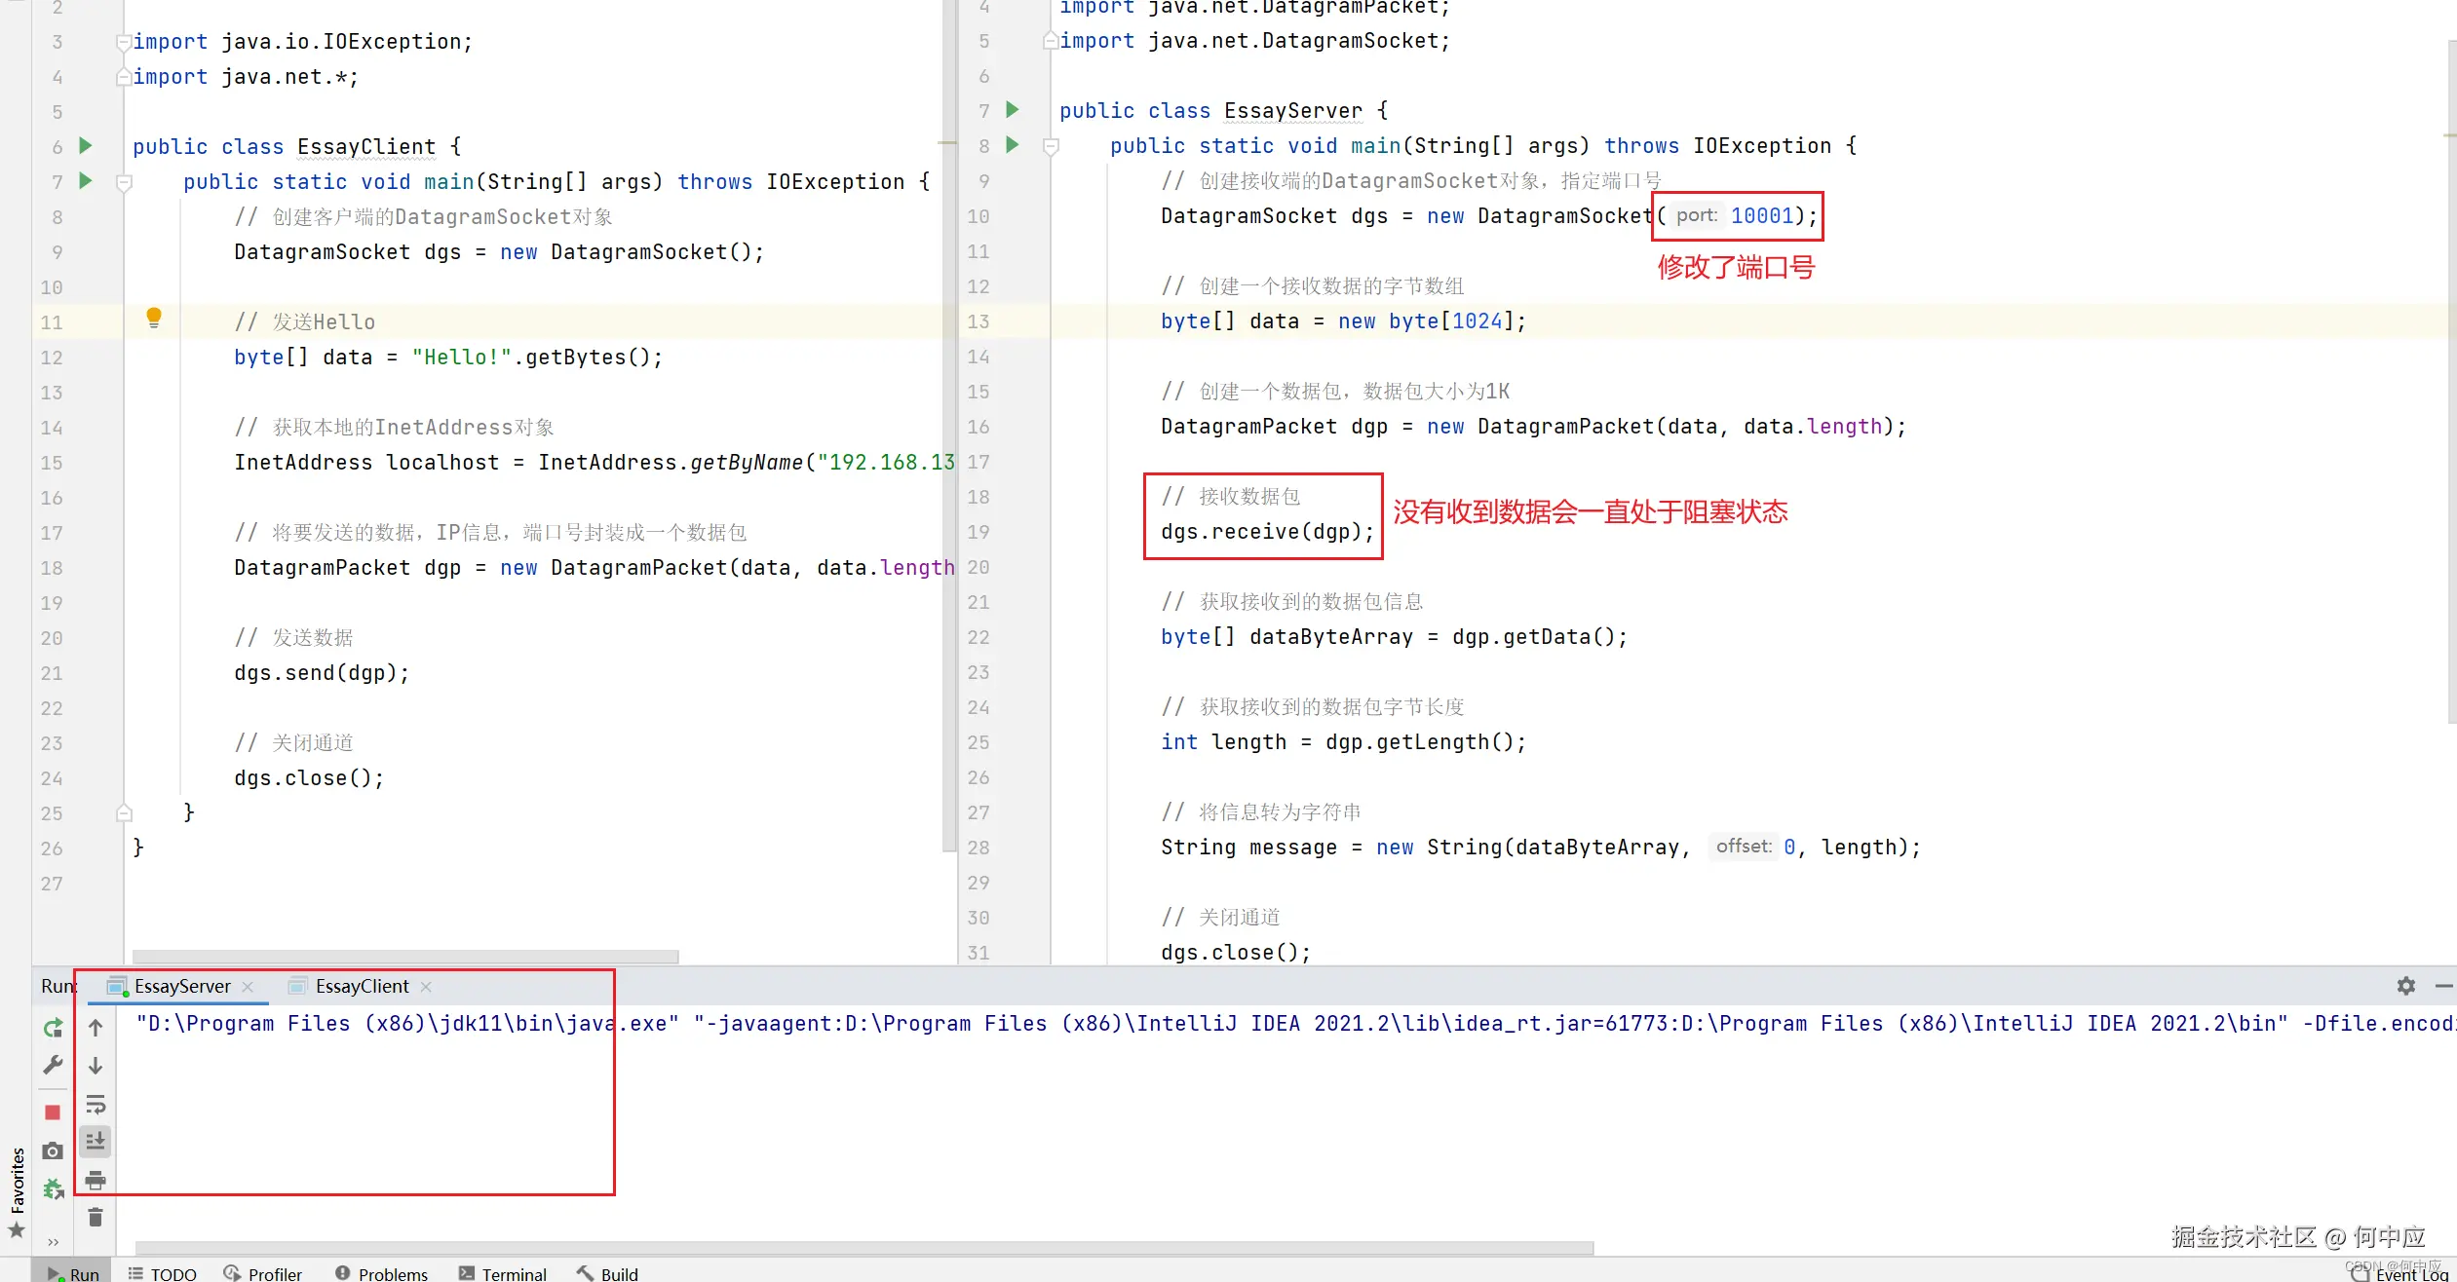Image resolution: width=2457 pixels, height=1282 pixels.
Task: Hide the Run tool window via minus icon
Action: click(x=2444, y=986)
